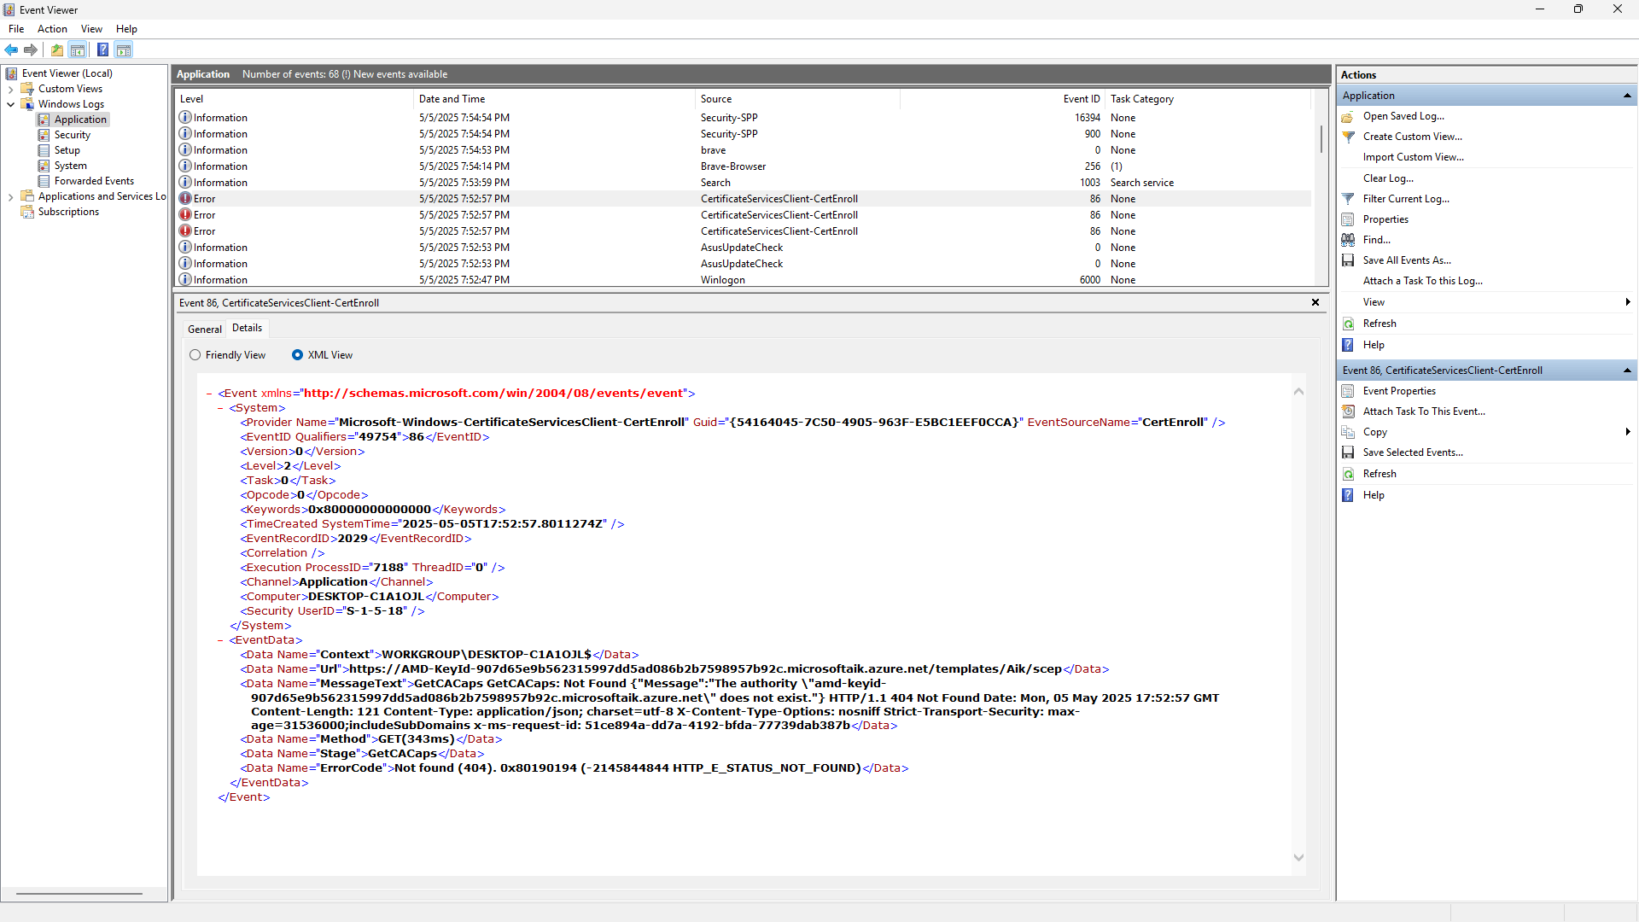Click the Filter Current Log funnel icon

tap(1348, 199)
